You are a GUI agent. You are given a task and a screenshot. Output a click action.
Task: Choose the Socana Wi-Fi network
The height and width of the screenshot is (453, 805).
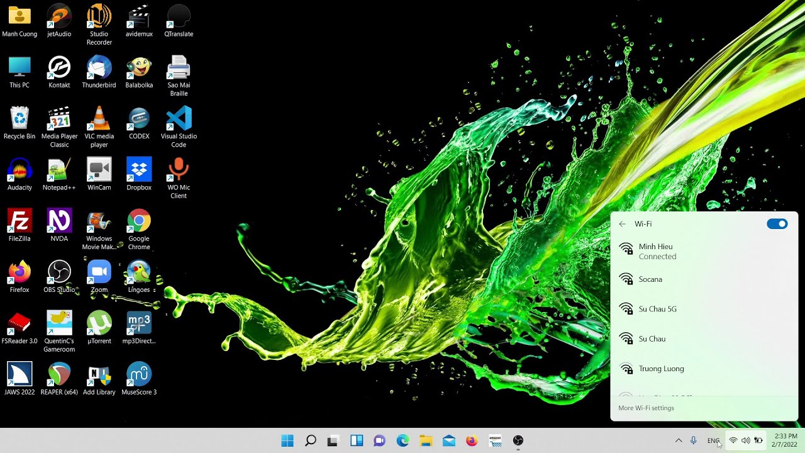pyautogui.click(x=704, y=279)
